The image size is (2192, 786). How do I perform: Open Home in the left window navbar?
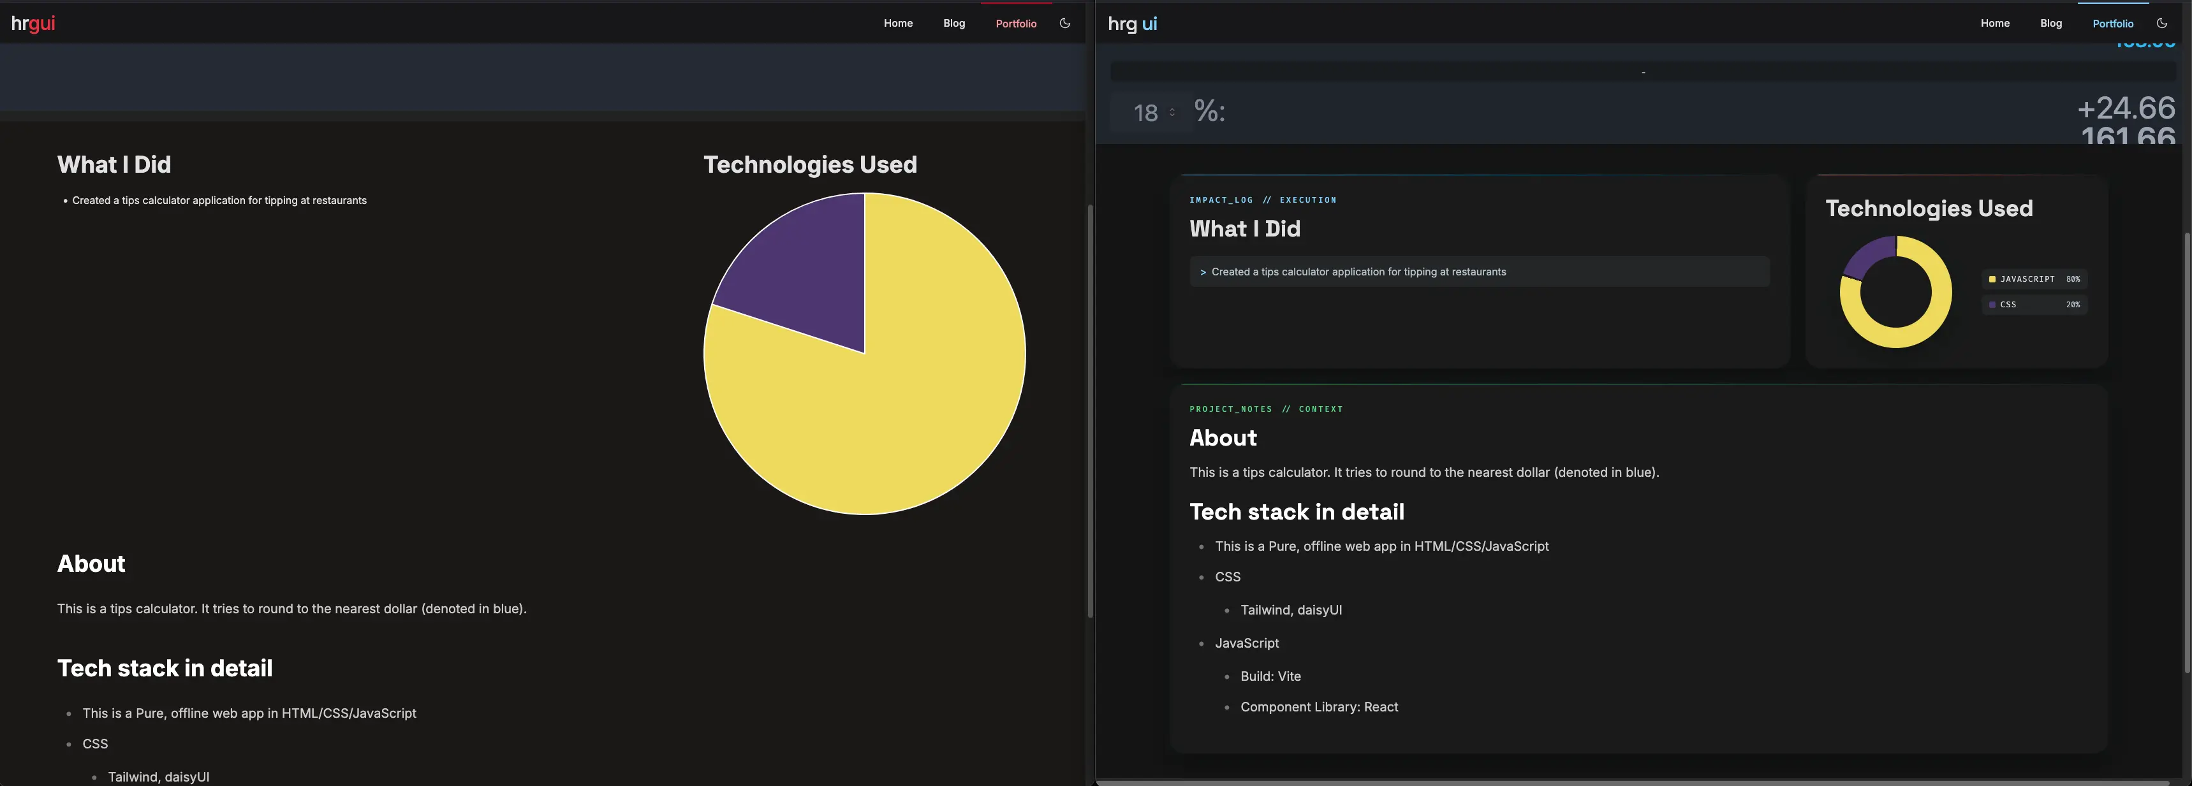[x=898, y=23]
